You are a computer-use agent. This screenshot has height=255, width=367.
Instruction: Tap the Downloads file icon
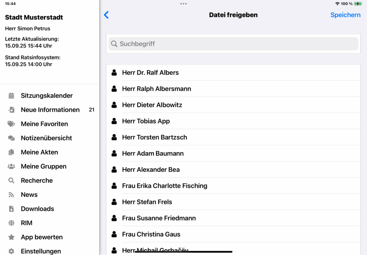tap(11, 209)
